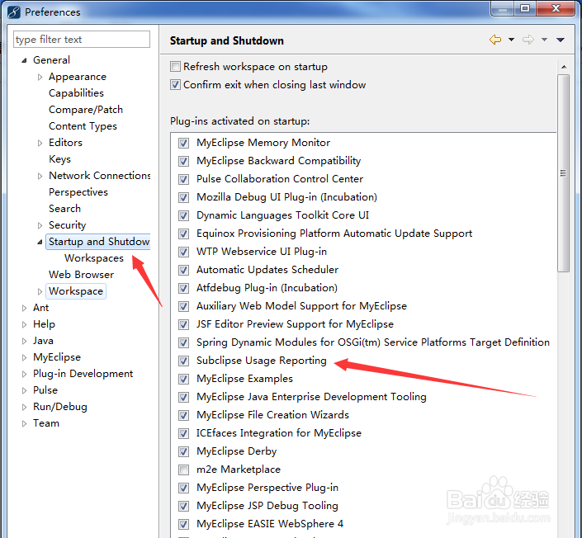Expand the Ant preferences node

24,308
